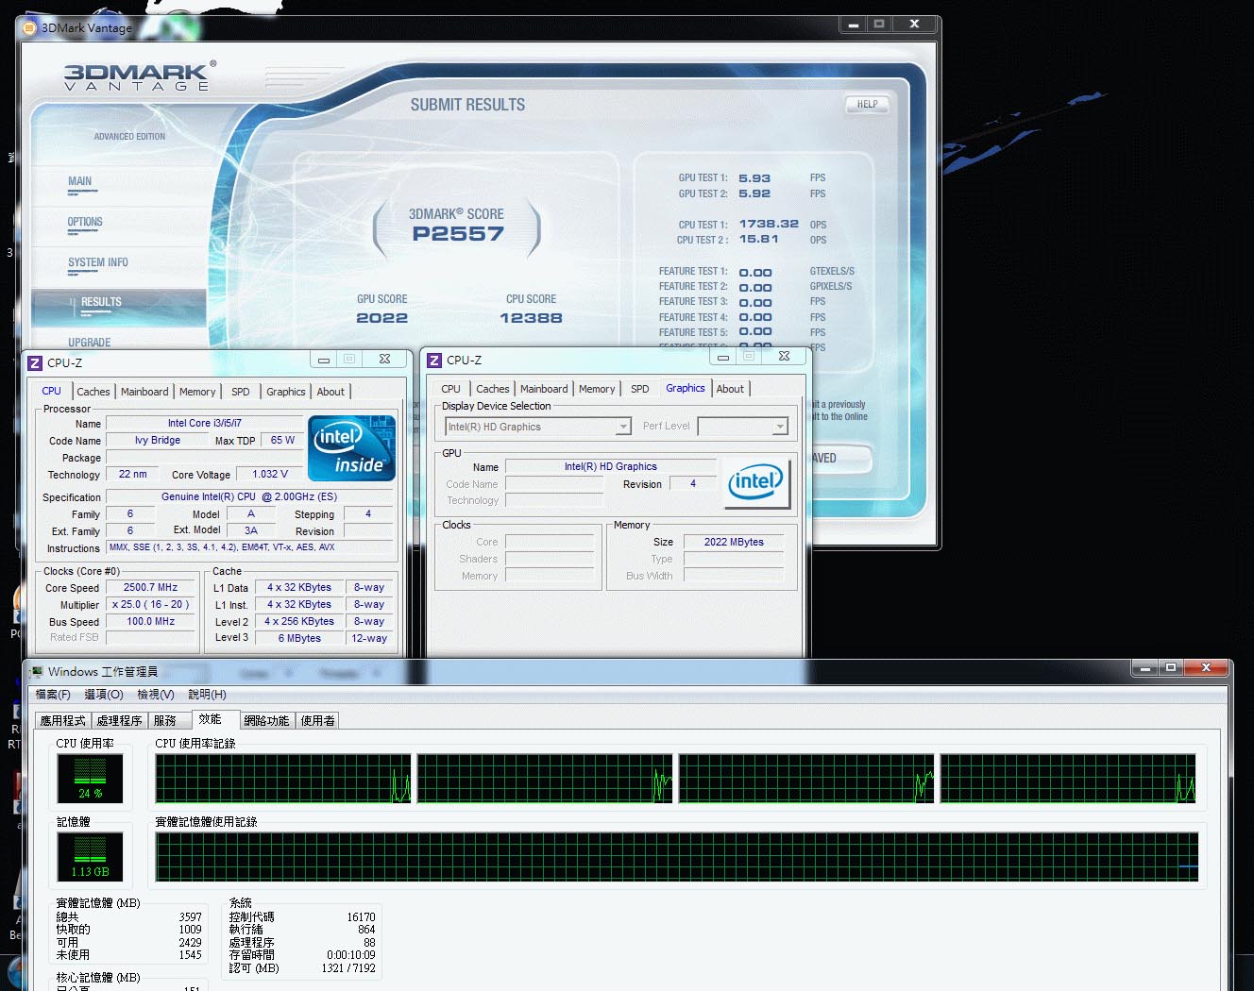
Task: Click Task Manager title bar icon
Action: click(x=37, y=671)
